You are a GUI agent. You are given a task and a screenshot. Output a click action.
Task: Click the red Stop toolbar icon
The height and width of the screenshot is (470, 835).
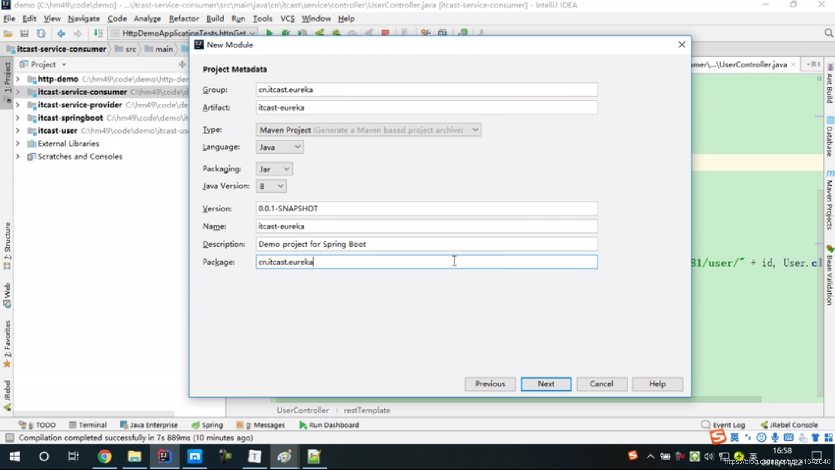[x=385, y=33]
